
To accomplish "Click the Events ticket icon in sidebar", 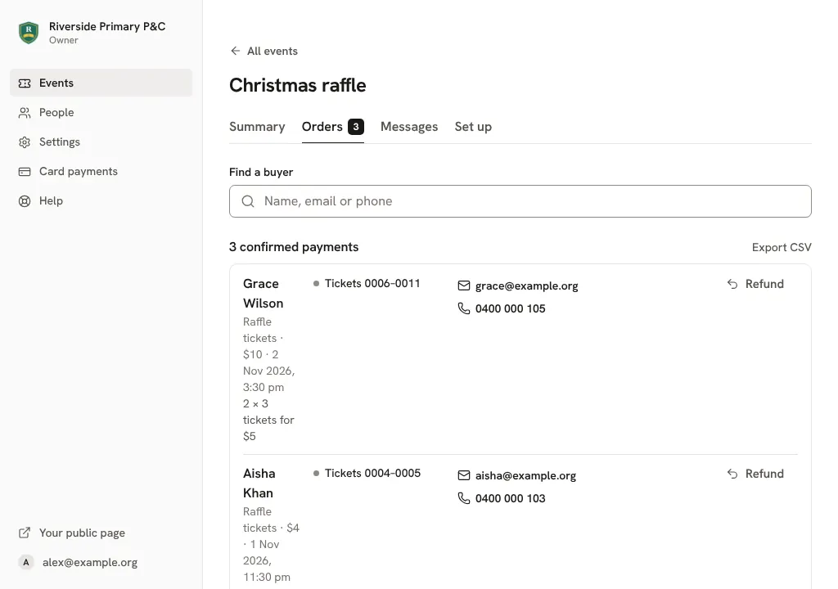I will coord(25,83).
